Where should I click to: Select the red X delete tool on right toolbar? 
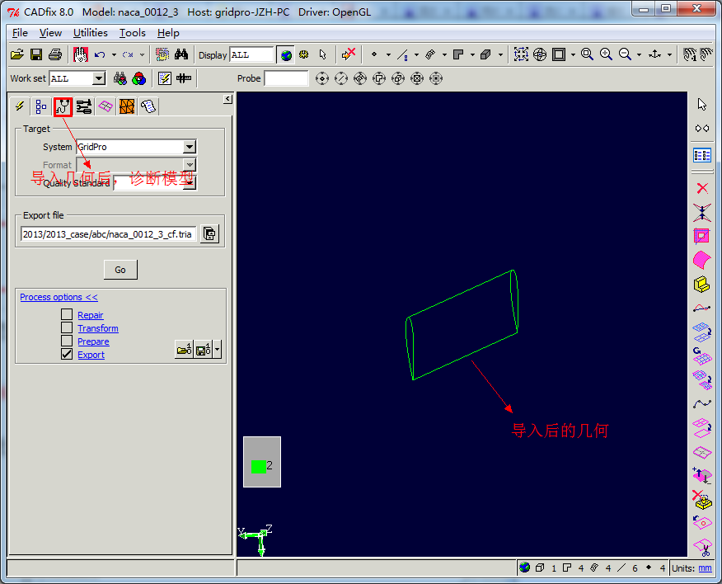coord(702,188)
